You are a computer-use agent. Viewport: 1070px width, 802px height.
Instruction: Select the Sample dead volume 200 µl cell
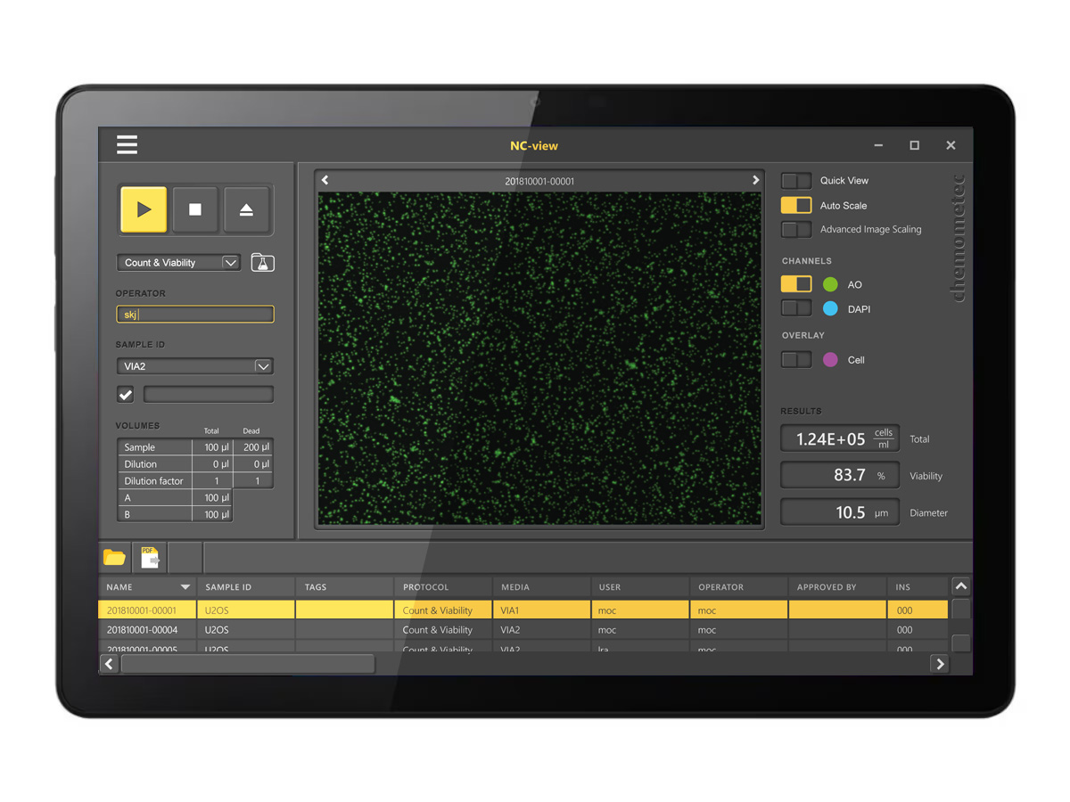pyautogui.click(x=253, y=447)
